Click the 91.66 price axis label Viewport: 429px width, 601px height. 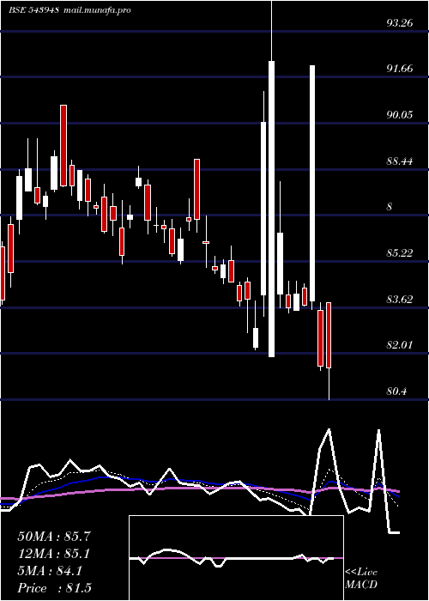(400, 69)
